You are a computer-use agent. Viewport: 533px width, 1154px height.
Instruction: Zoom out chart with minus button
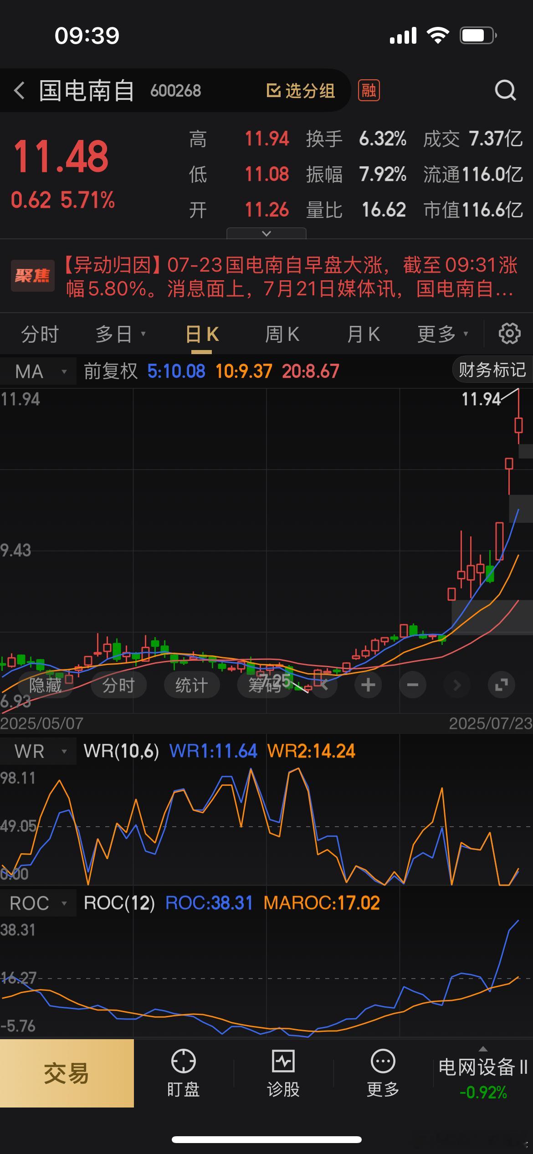coord(412,685)
